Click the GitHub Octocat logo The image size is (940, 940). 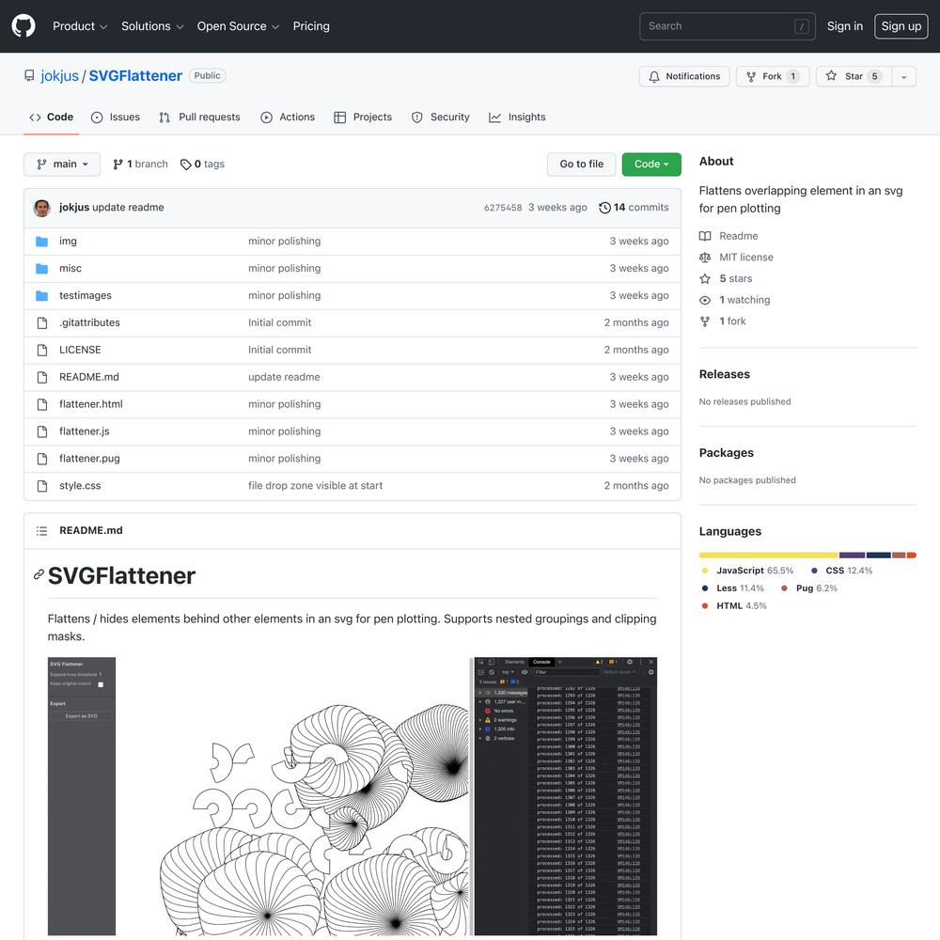(x=23, y=26)
